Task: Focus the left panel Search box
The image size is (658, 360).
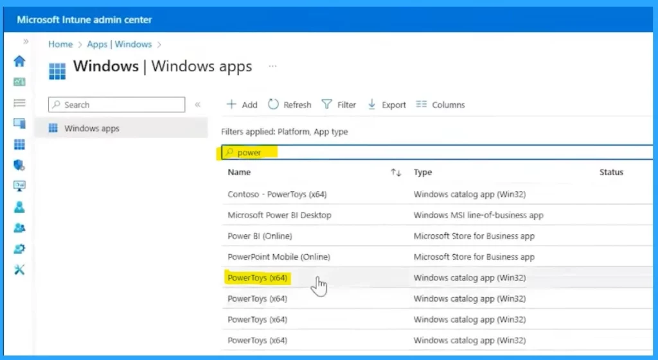Action: 117,105
